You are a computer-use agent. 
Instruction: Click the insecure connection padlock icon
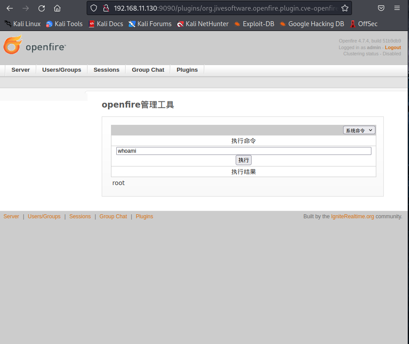coord(105,8)
